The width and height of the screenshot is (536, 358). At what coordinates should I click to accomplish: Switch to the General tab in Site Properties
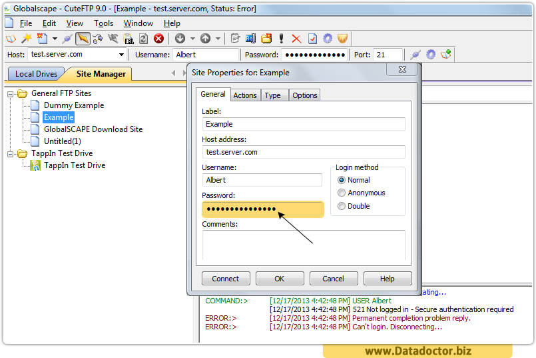213,94
